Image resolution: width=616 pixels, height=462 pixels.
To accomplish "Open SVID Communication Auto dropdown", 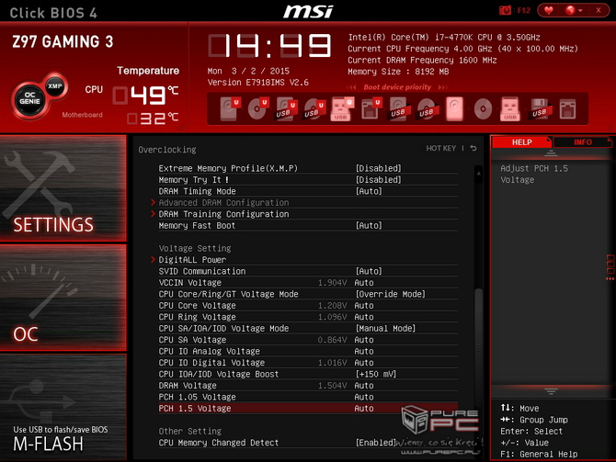I will coord(369,271).
